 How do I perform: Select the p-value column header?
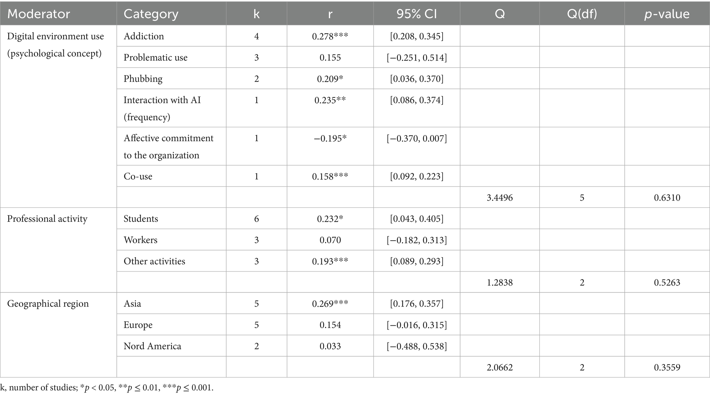click(x=667, y=14)
